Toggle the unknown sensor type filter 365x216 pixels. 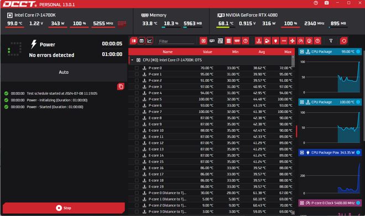click(317, 41)
